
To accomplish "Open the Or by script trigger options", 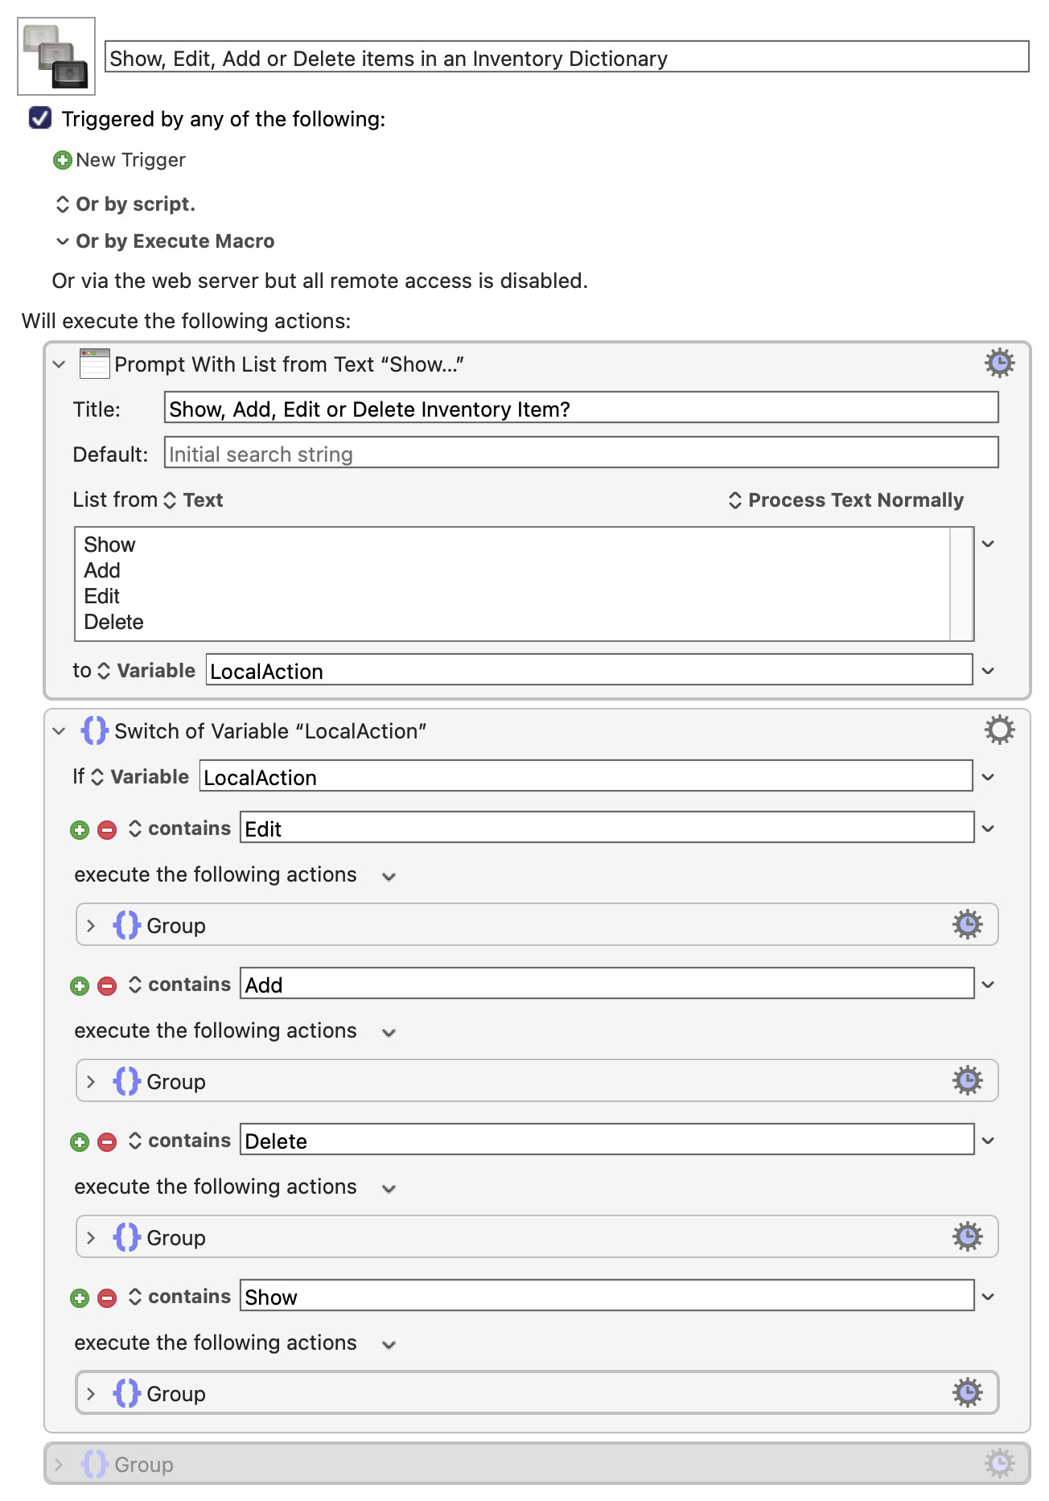I will tap(125, 204).
